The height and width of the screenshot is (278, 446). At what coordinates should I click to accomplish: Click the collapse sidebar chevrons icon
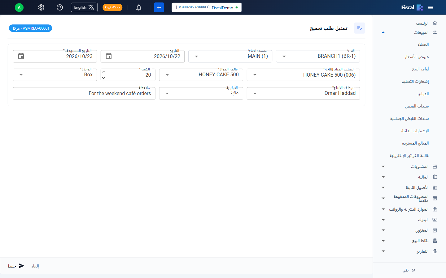point(413,270)
